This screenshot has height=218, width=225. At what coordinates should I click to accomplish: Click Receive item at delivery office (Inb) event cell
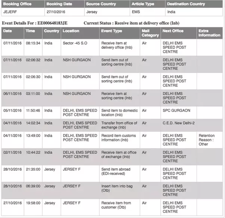(120, 47)
